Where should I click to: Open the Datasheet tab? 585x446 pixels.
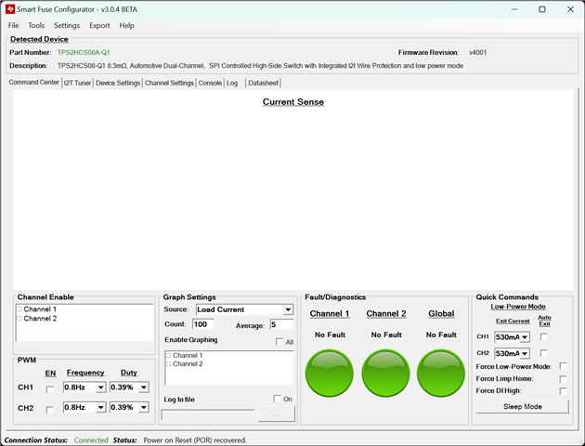(264, 83)
